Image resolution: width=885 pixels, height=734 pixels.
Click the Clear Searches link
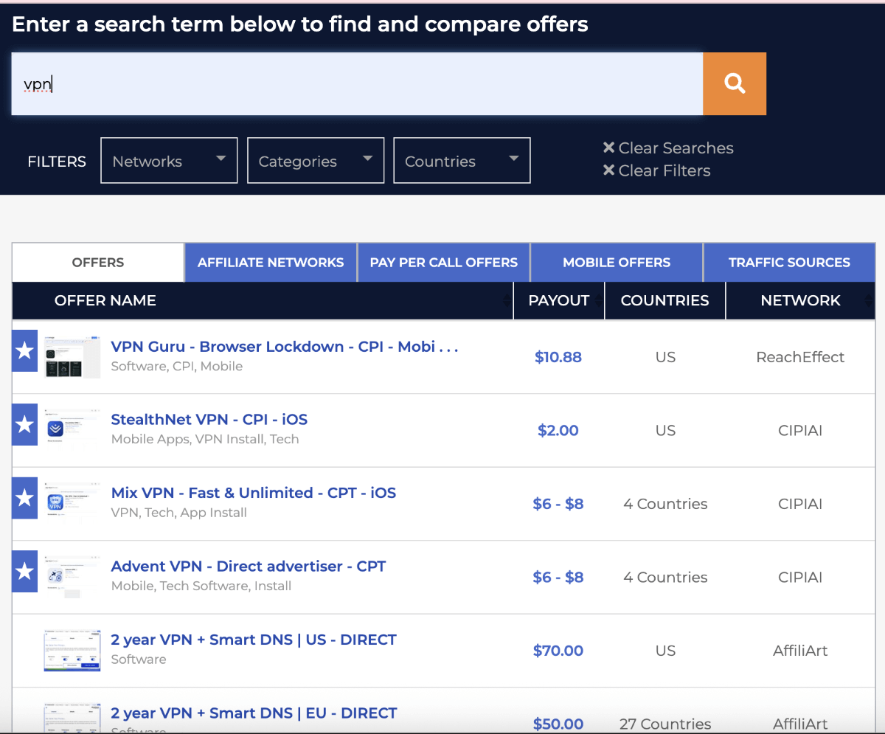point(668,148)
